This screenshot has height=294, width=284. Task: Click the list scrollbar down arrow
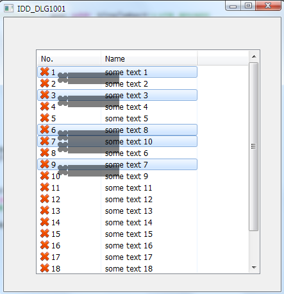pyautogui.click(x=254, y=268)
